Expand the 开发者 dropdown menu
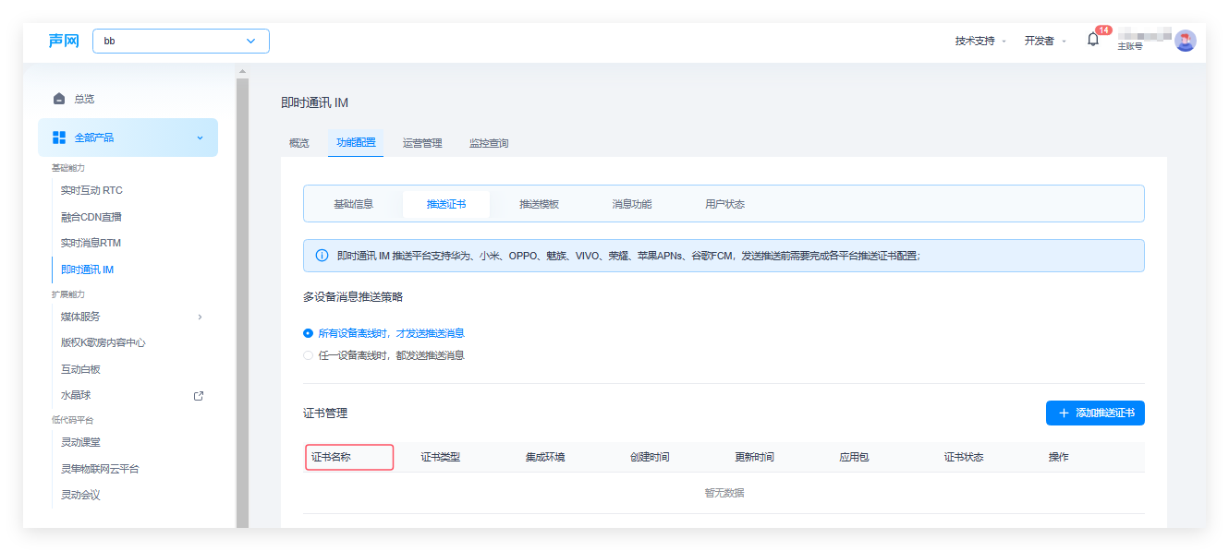Screen dimensions: 1229x551 pos(1044,41)
